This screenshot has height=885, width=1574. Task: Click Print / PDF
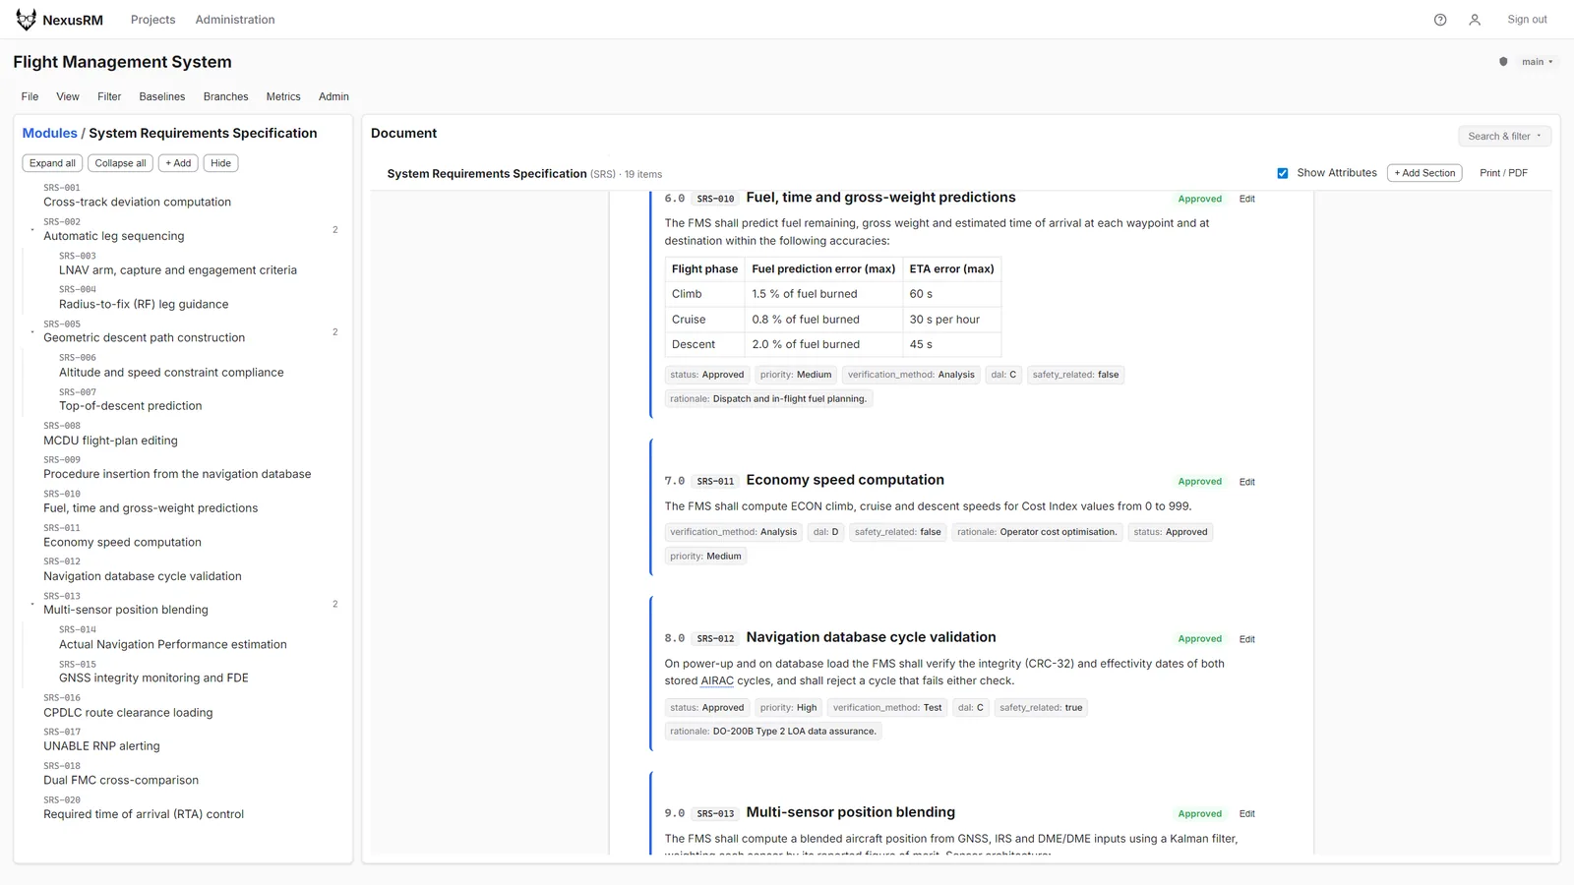tap(1503, 173)
